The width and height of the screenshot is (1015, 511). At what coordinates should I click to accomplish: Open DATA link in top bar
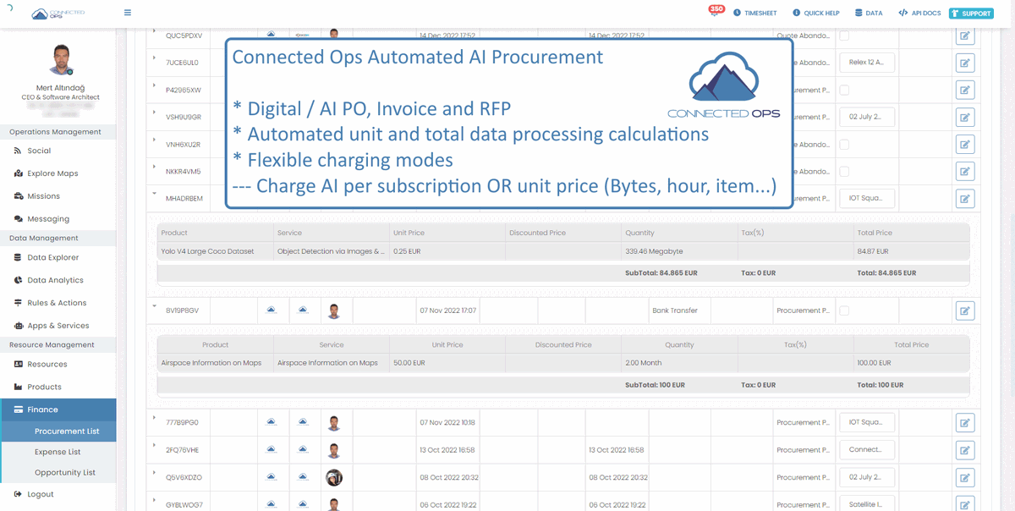point(869,13)
